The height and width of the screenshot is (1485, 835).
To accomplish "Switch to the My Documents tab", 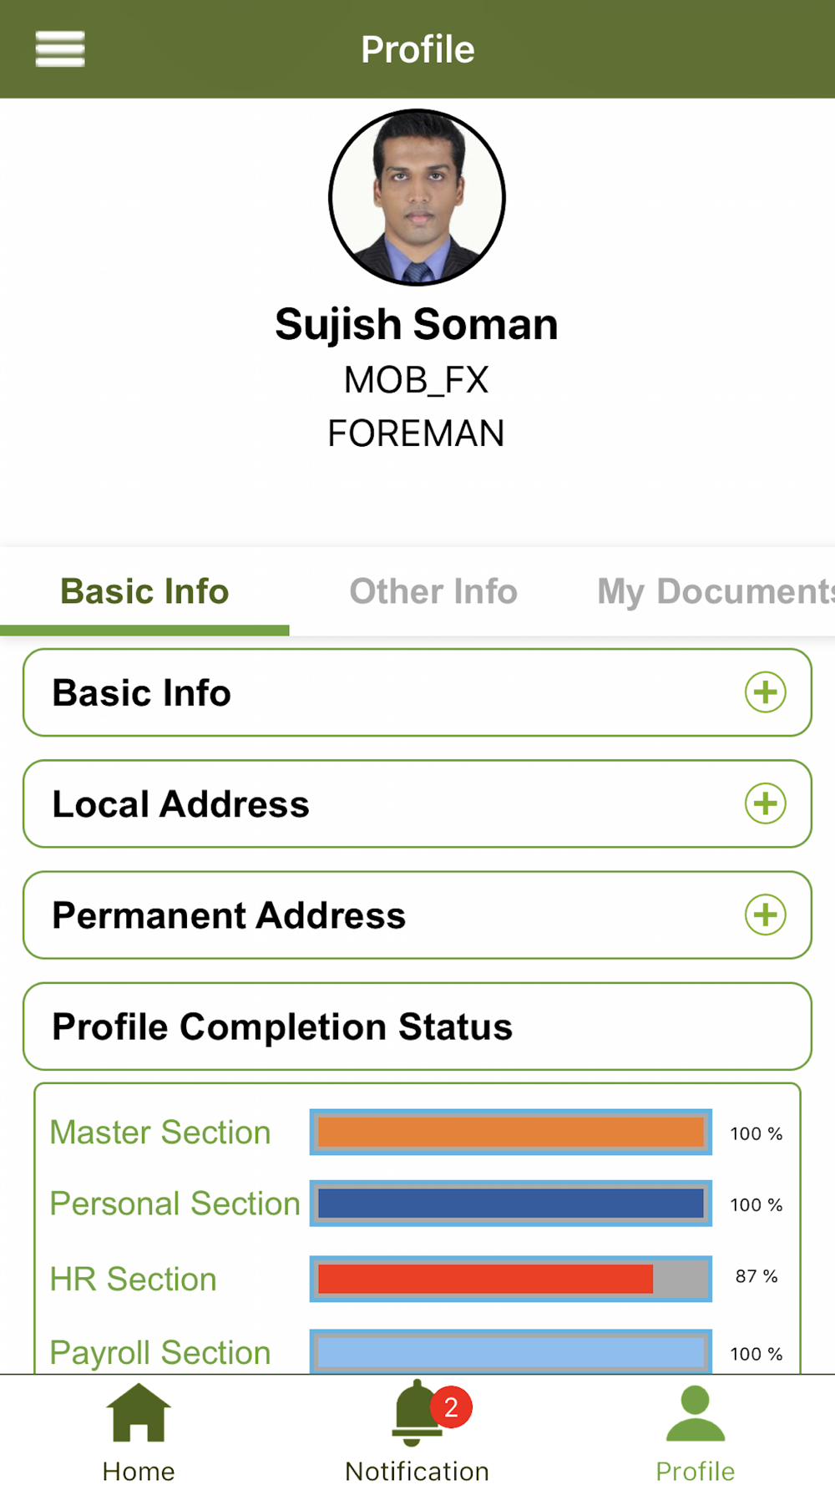I will click(715, 591).
